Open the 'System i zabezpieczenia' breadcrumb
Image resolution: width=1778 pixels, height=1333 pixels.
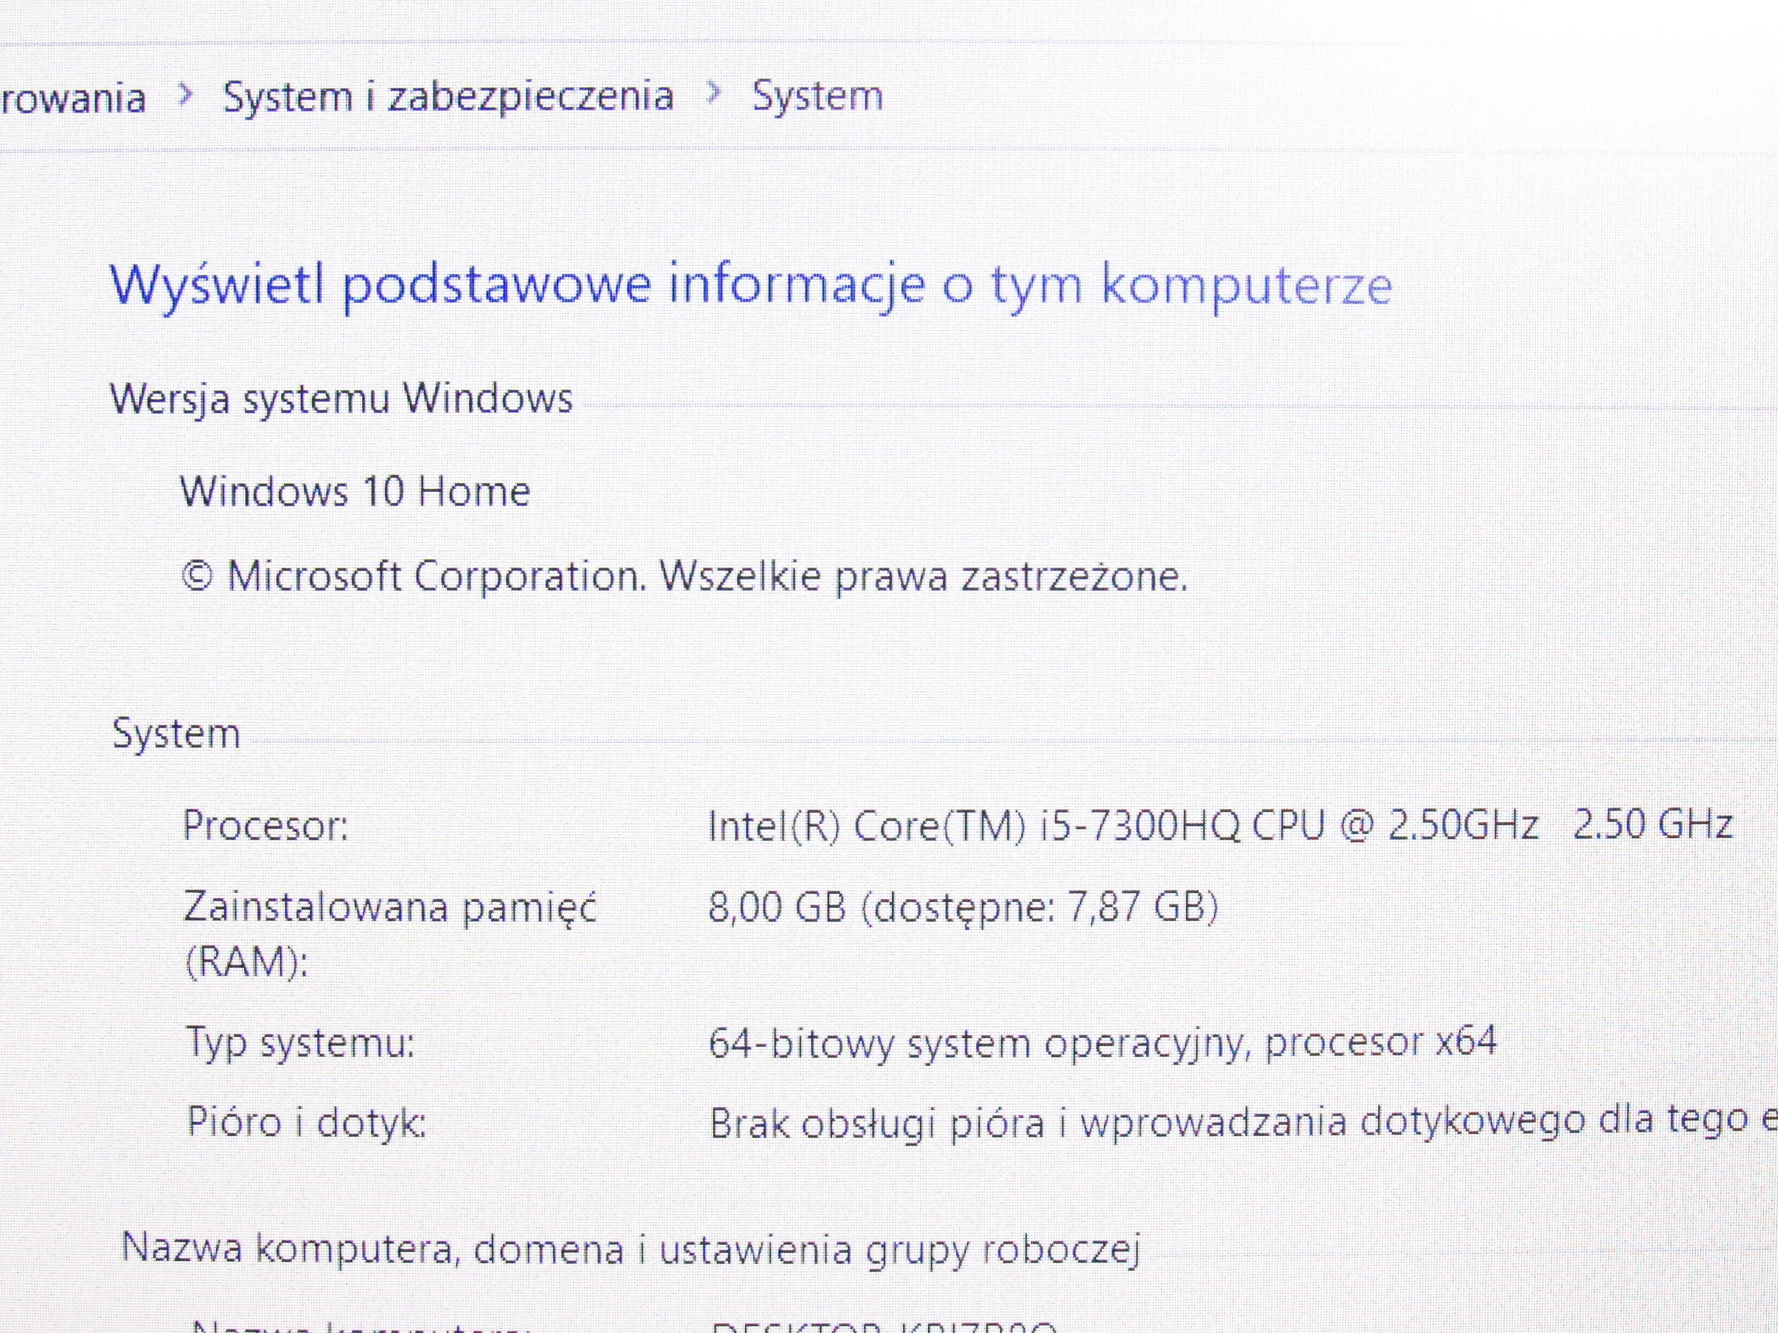448,97
